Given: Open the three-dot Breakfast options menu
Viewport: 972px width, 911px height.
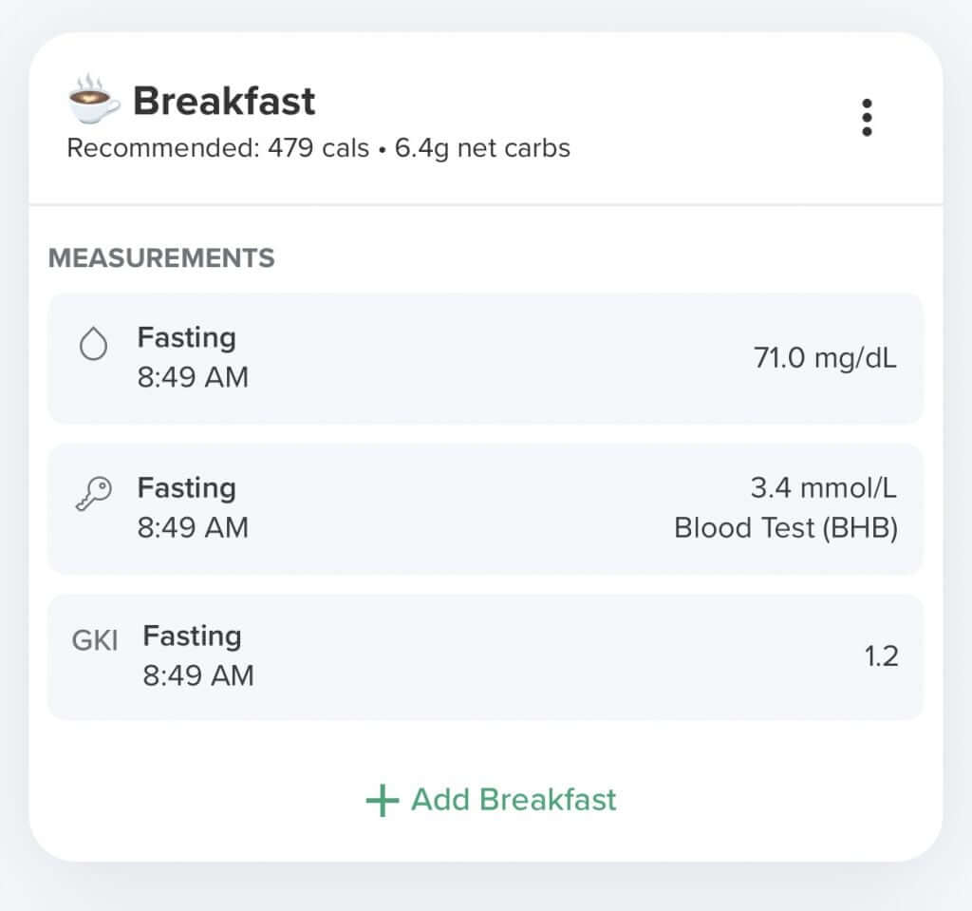Looking at the screenshot, I should tap(867, 117).
